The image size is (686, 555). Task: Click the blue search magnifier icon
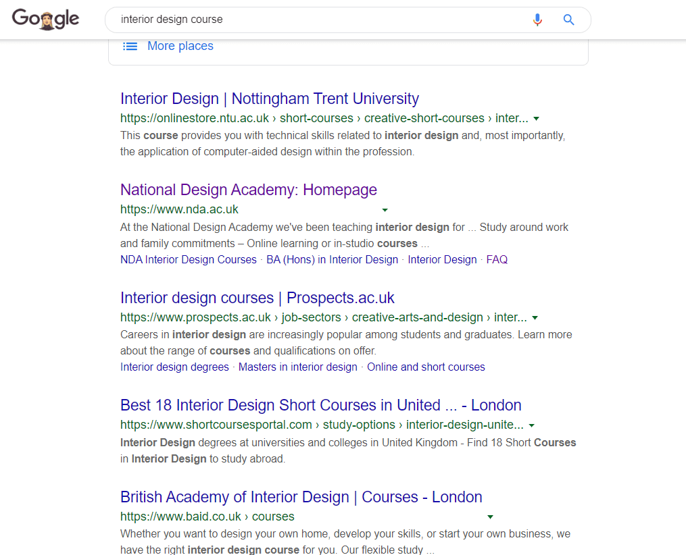tap(568, 20)
